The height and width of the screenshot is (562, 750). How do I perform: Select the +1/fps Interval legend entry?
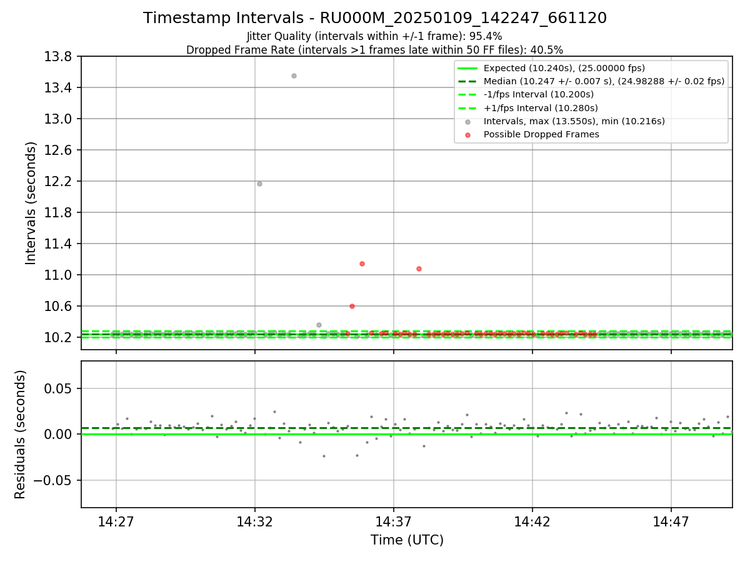coord(527,107)
